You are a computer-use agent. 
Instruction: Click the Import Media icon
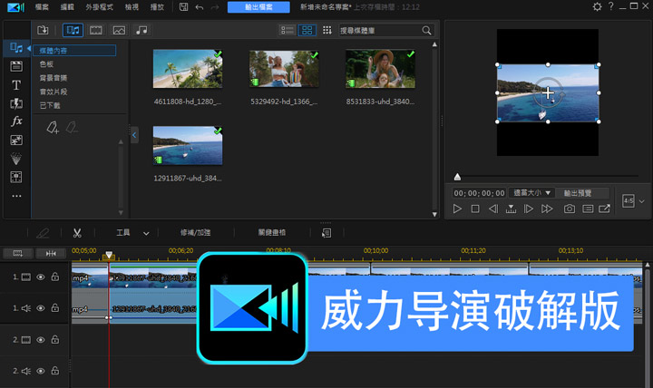pyautogui.click(x=43, y=30)
